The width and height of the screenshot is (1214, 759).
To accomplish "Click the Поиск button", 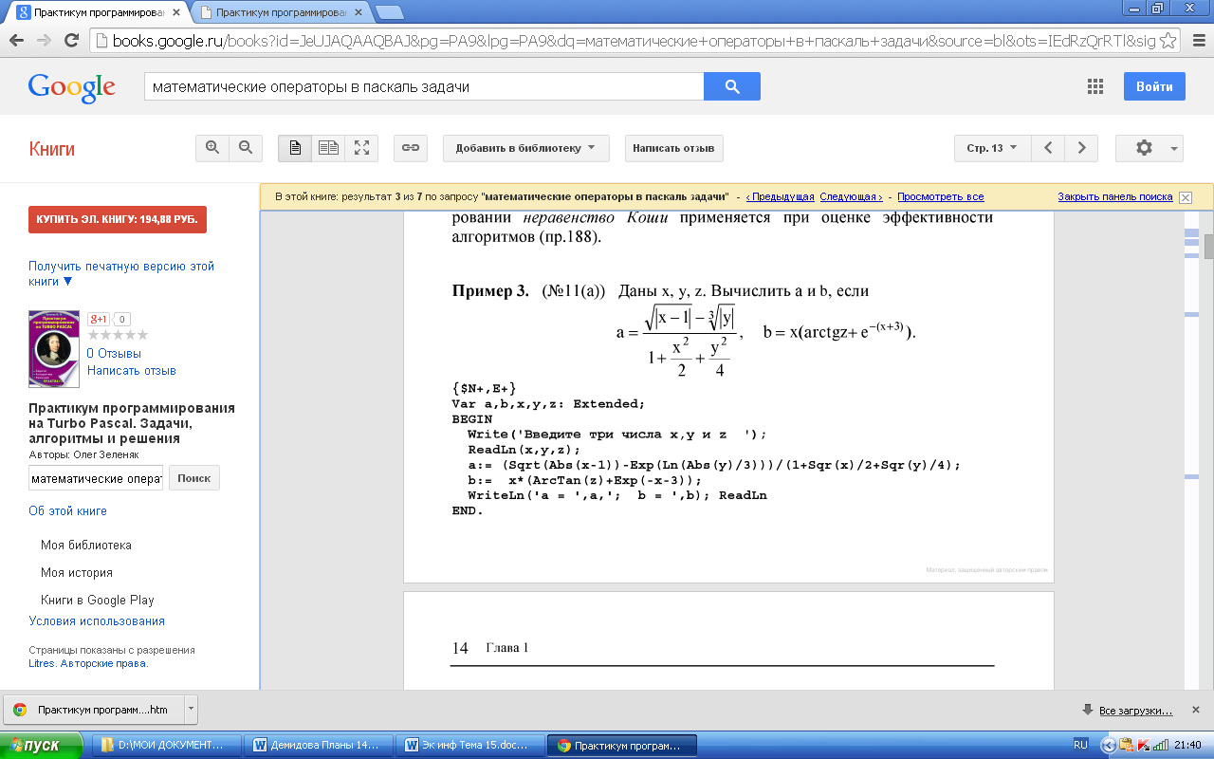I will (x=194, y=478).
